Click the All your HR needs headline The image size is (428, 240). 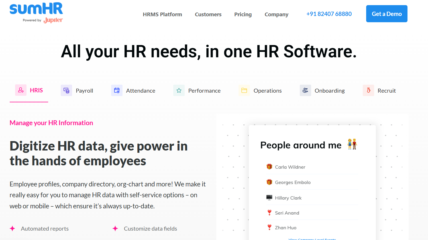pyautogui.click(x=209, y=52)
